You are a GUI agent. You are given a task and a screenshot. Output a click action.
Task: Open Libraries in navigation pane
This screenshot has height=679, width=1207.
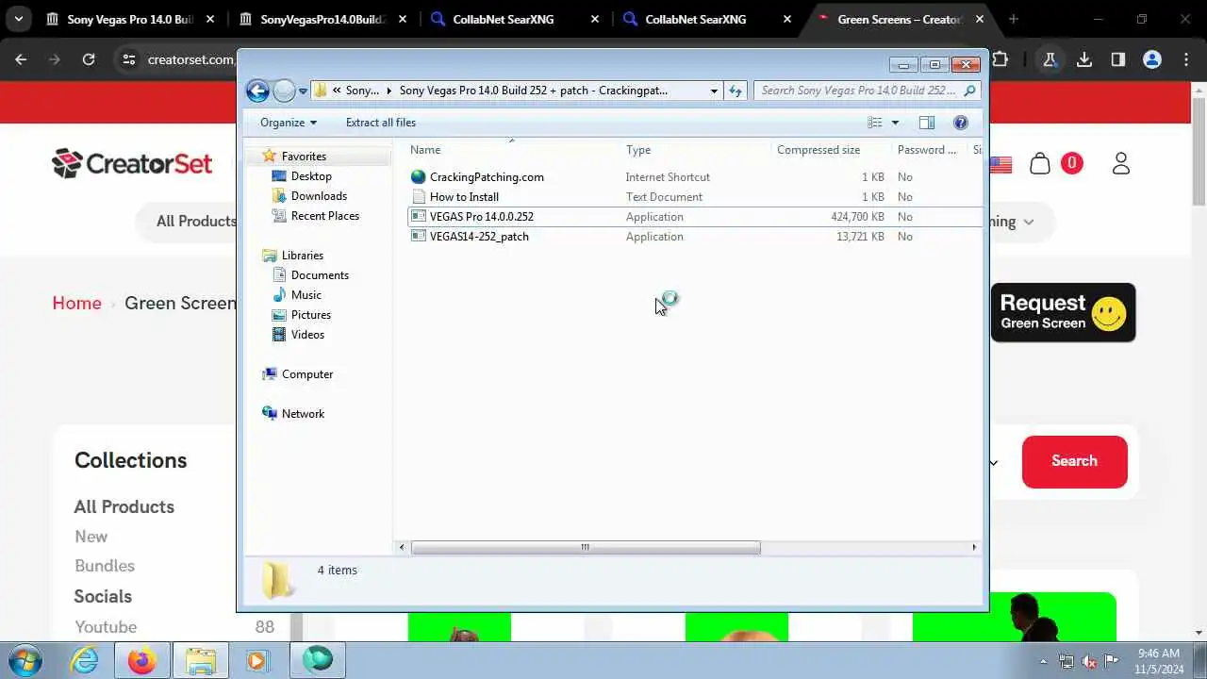click(x=303, y=256)
